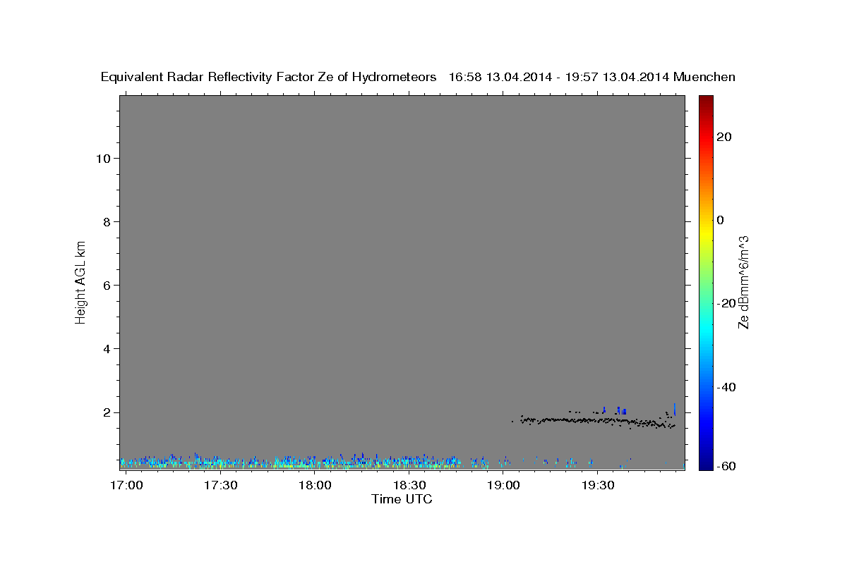This screenshot has width=847, height=564.
Task: Click the 19:00 time tick label
Action: (503, 486)
